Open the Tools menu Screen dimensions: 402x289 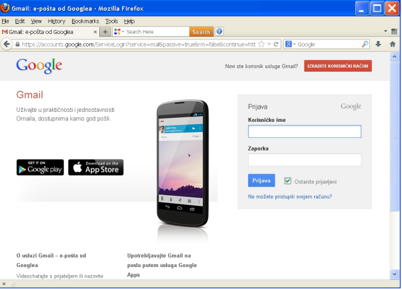111,21
